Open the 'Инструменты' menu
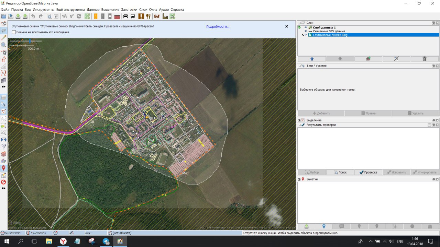 pos(43,10)
